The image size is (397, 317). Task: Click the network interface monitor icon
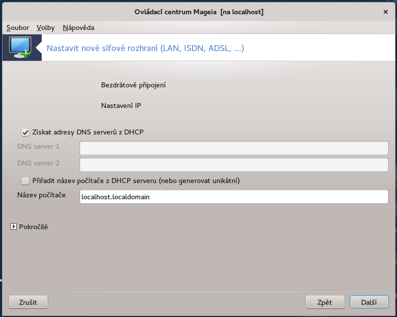point(21,48)
